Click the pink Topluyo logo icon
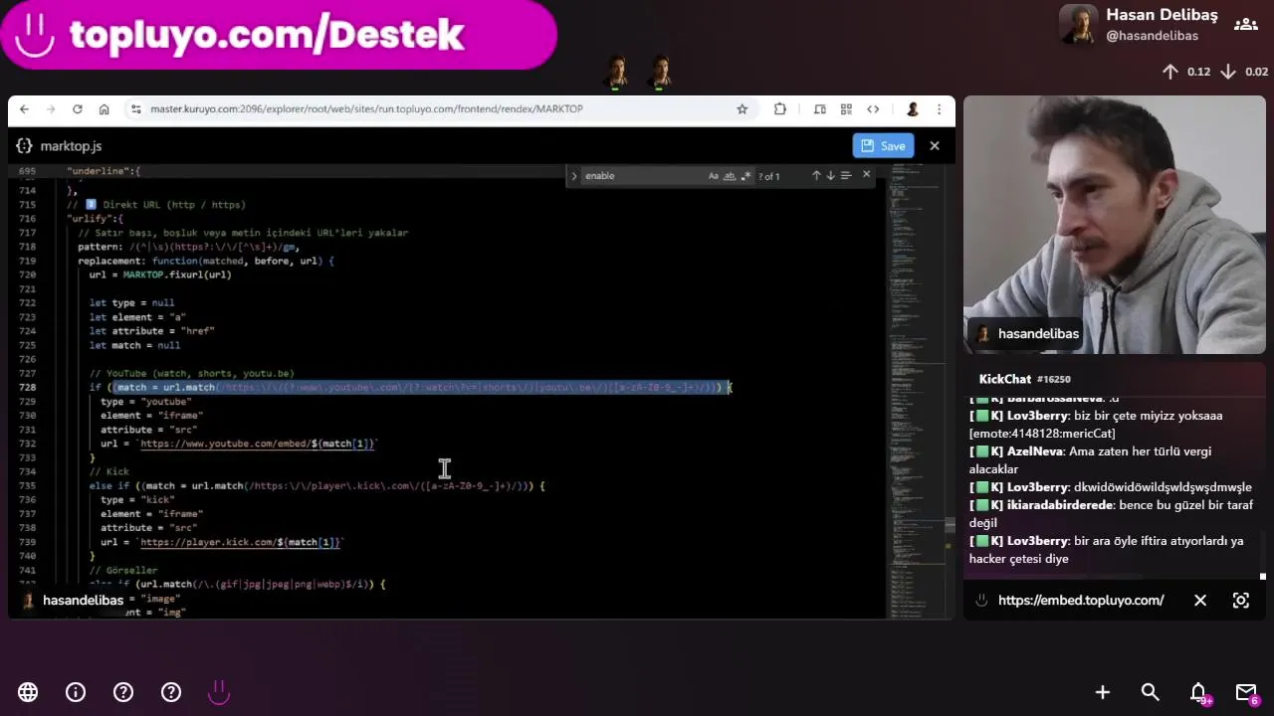This screenshot has width=1274, height=716. click(219, 691)
